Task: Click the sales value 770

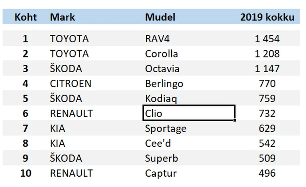Action: pyautogui.click(x=267, y=84)
